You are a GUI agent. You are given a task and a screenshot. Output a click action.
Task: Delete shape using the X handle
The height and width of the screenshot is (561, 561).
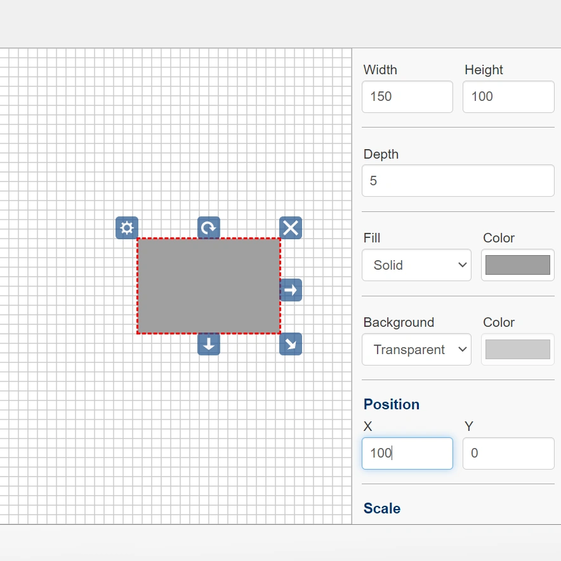coord(291,228)
